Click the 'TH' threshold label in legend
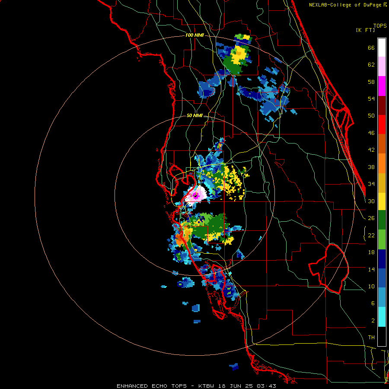Viewport: 389px width, 389px height. click(x=371, y=337)
